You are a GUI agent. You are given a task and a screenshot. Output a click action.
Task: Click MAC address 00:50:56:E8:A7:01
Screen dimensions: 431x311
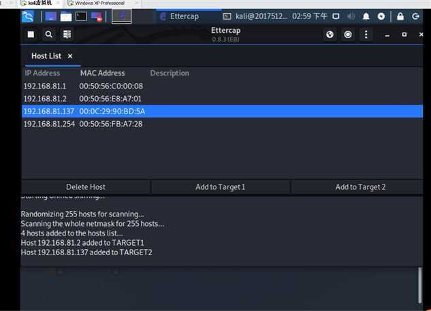pyautogui.click(x=110, y=99)
